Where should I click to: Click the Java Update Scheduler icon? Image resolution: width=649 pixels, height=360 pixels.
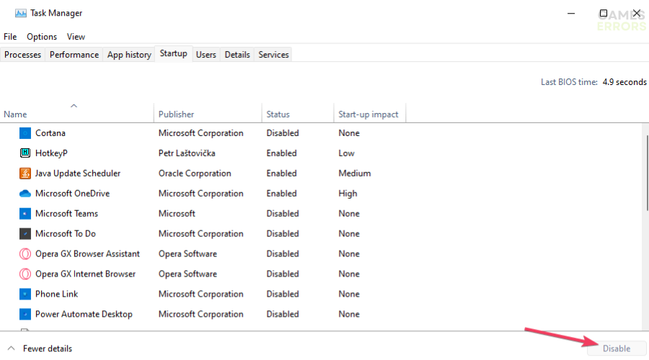pos(25,174)
